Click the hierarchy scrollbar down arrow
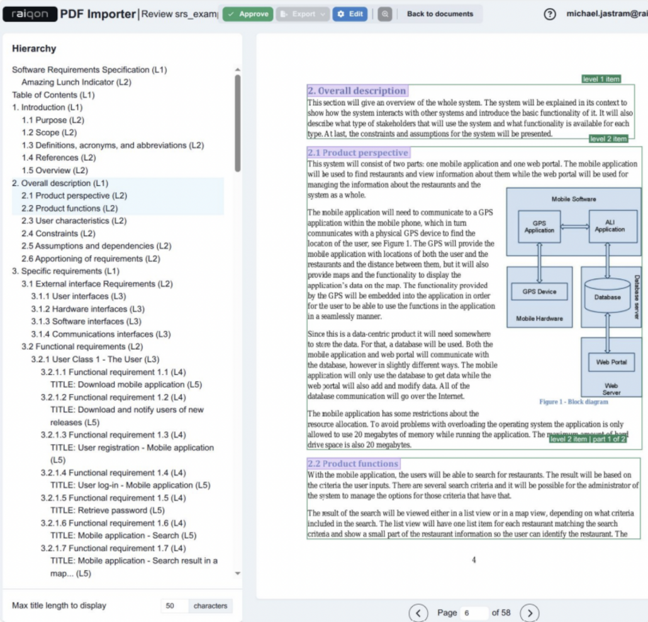Viewport: 648px width, 622px height. [x=237, y=574]
